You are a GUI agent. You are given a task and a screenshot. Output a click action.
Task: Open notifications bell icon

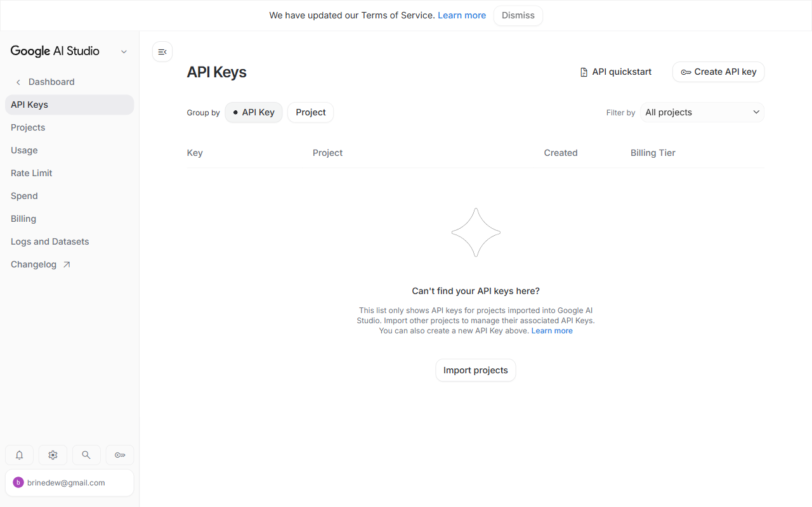pos(20,455)
